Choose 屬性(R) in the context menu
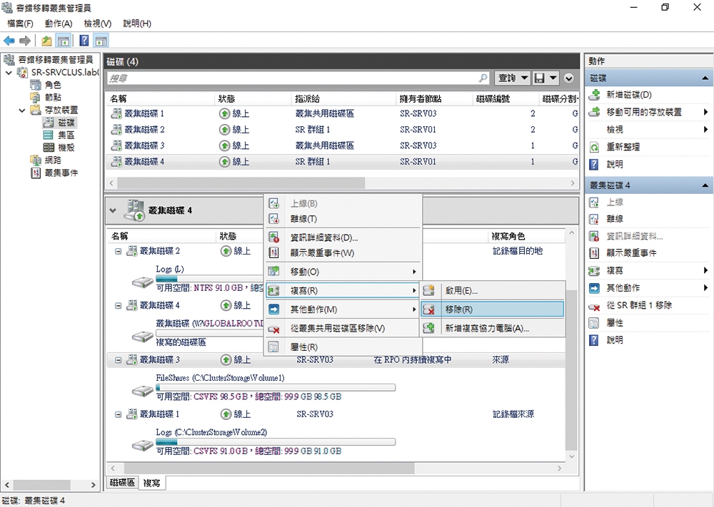This screenshot has width=714, height=507. click(x=343, y=347)
